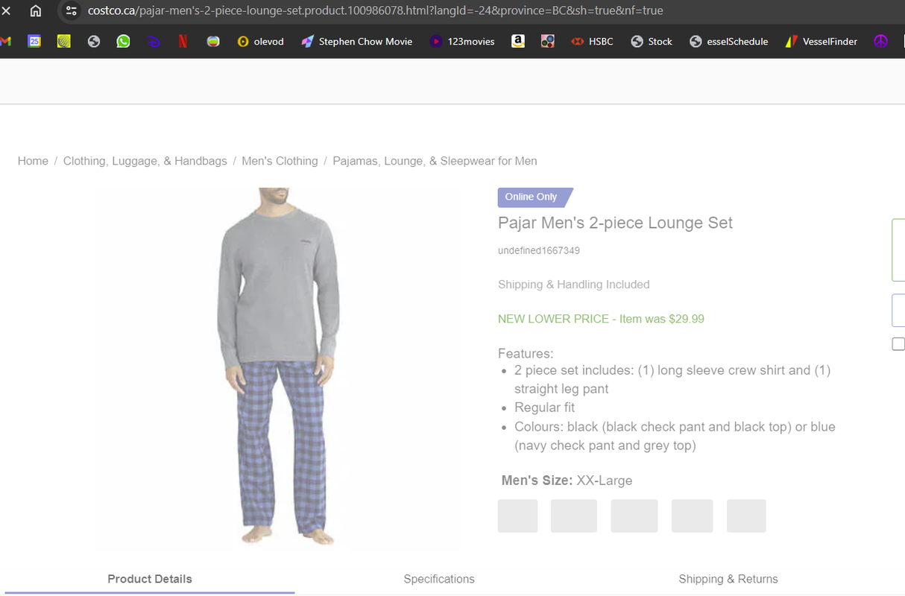Open Stephen Chow Movie bookmark
Screen dimensions: 905x596
click(356, 42)
